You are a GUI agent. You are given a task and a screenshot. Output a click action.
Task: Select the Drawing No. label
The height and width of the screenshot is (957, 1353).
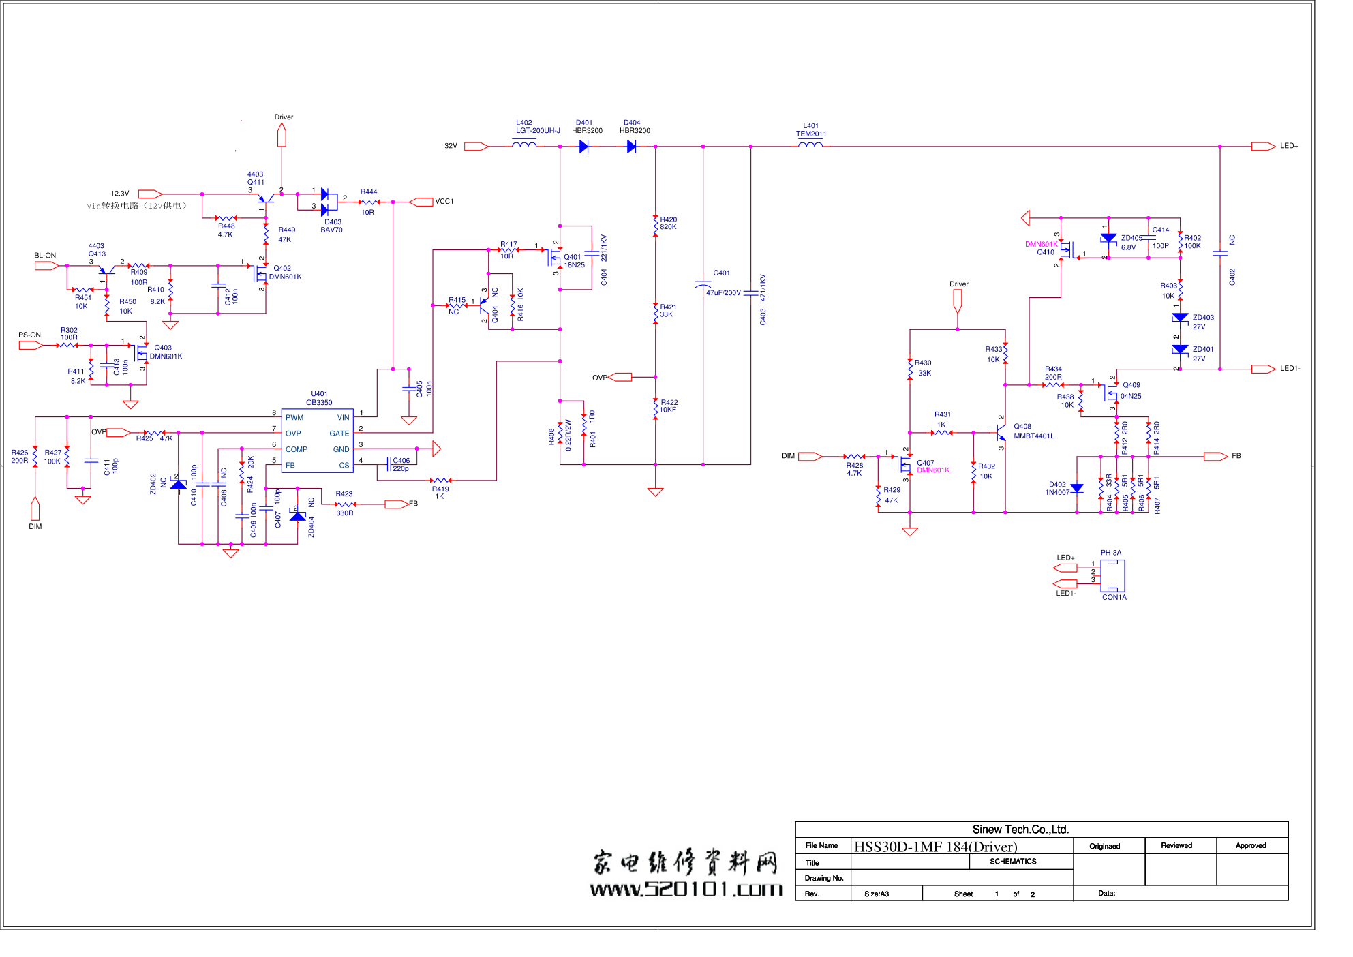824,878
